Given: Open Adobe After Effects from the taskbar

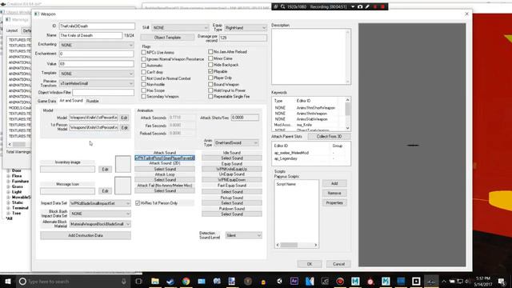Looking at the screenshot, I should [294, 281].
